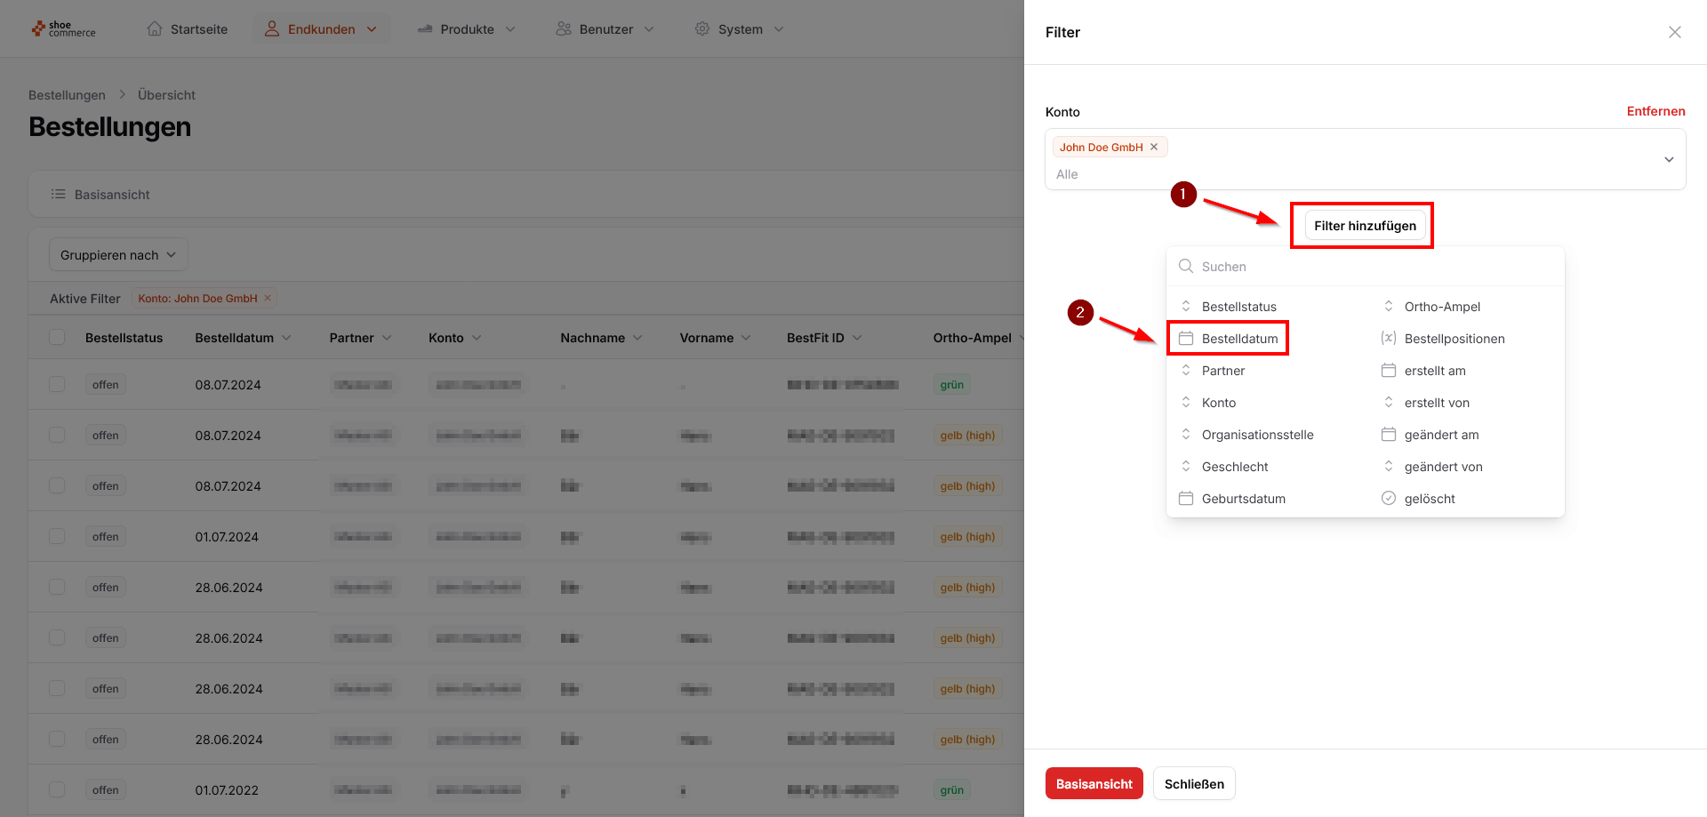The image size is (1707, 817).
Task: Click the Bestellungen breadcrumb link
Action: (x=67, y=95)
